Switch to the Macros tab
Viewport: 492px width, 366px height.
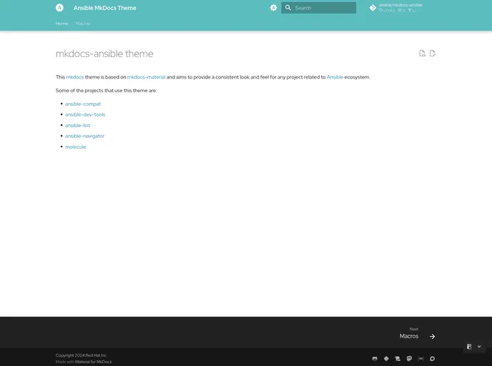tap(83, 24)
